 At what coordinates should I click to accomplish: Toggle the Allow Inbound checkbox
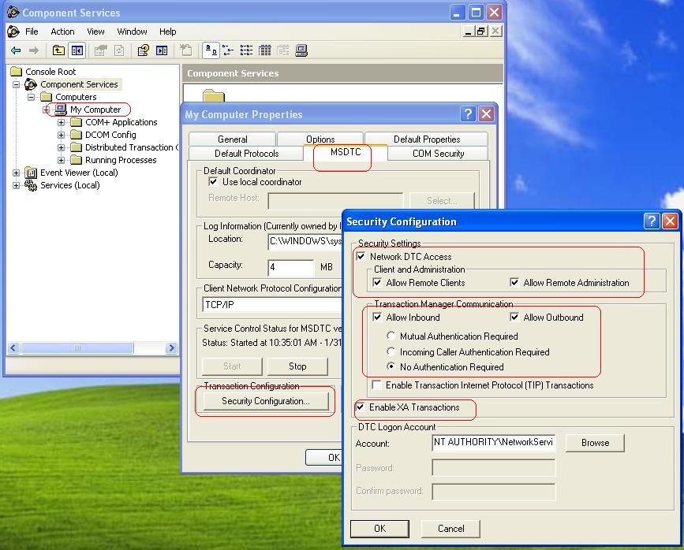click(377, 317)
